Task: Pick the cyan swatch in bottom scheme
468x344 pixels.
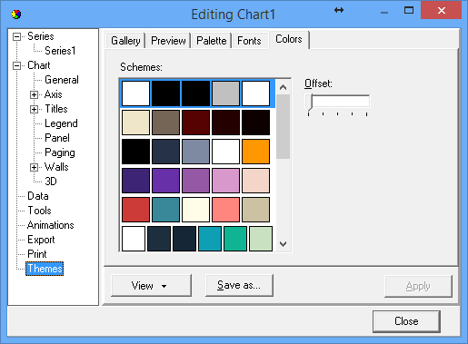Action: pos(210,239)
